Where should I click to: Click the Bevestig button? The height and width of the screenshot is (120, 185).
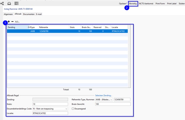tap(133, 4)
